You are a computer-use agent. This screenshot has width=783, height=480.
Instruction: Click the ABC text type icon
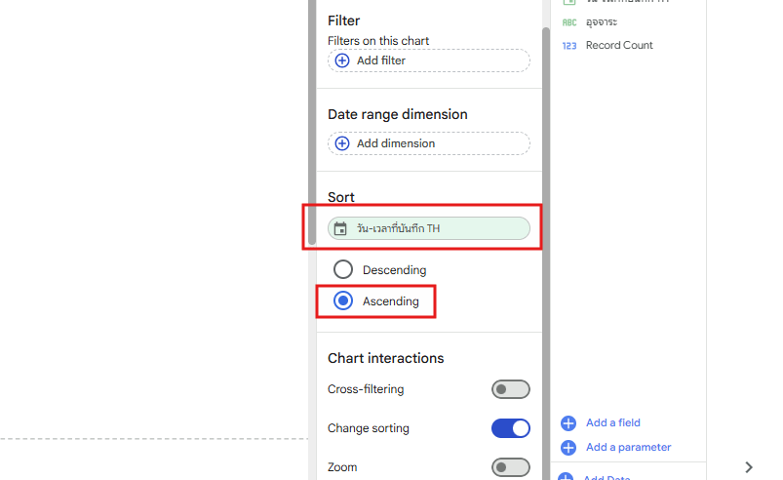click(x=569, y=21)
